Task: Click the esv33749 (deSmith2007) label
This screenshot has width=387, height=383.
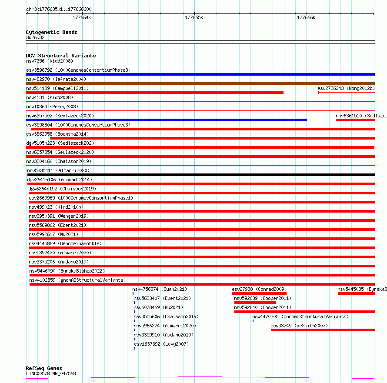Action: (299, 326)
